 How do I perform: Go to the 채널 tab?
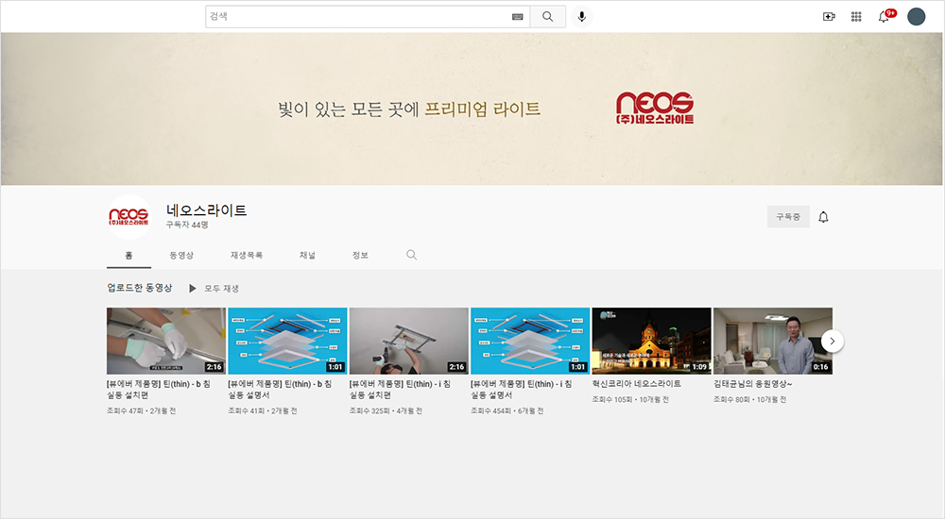pyautogui.click(x=307, y=256)
